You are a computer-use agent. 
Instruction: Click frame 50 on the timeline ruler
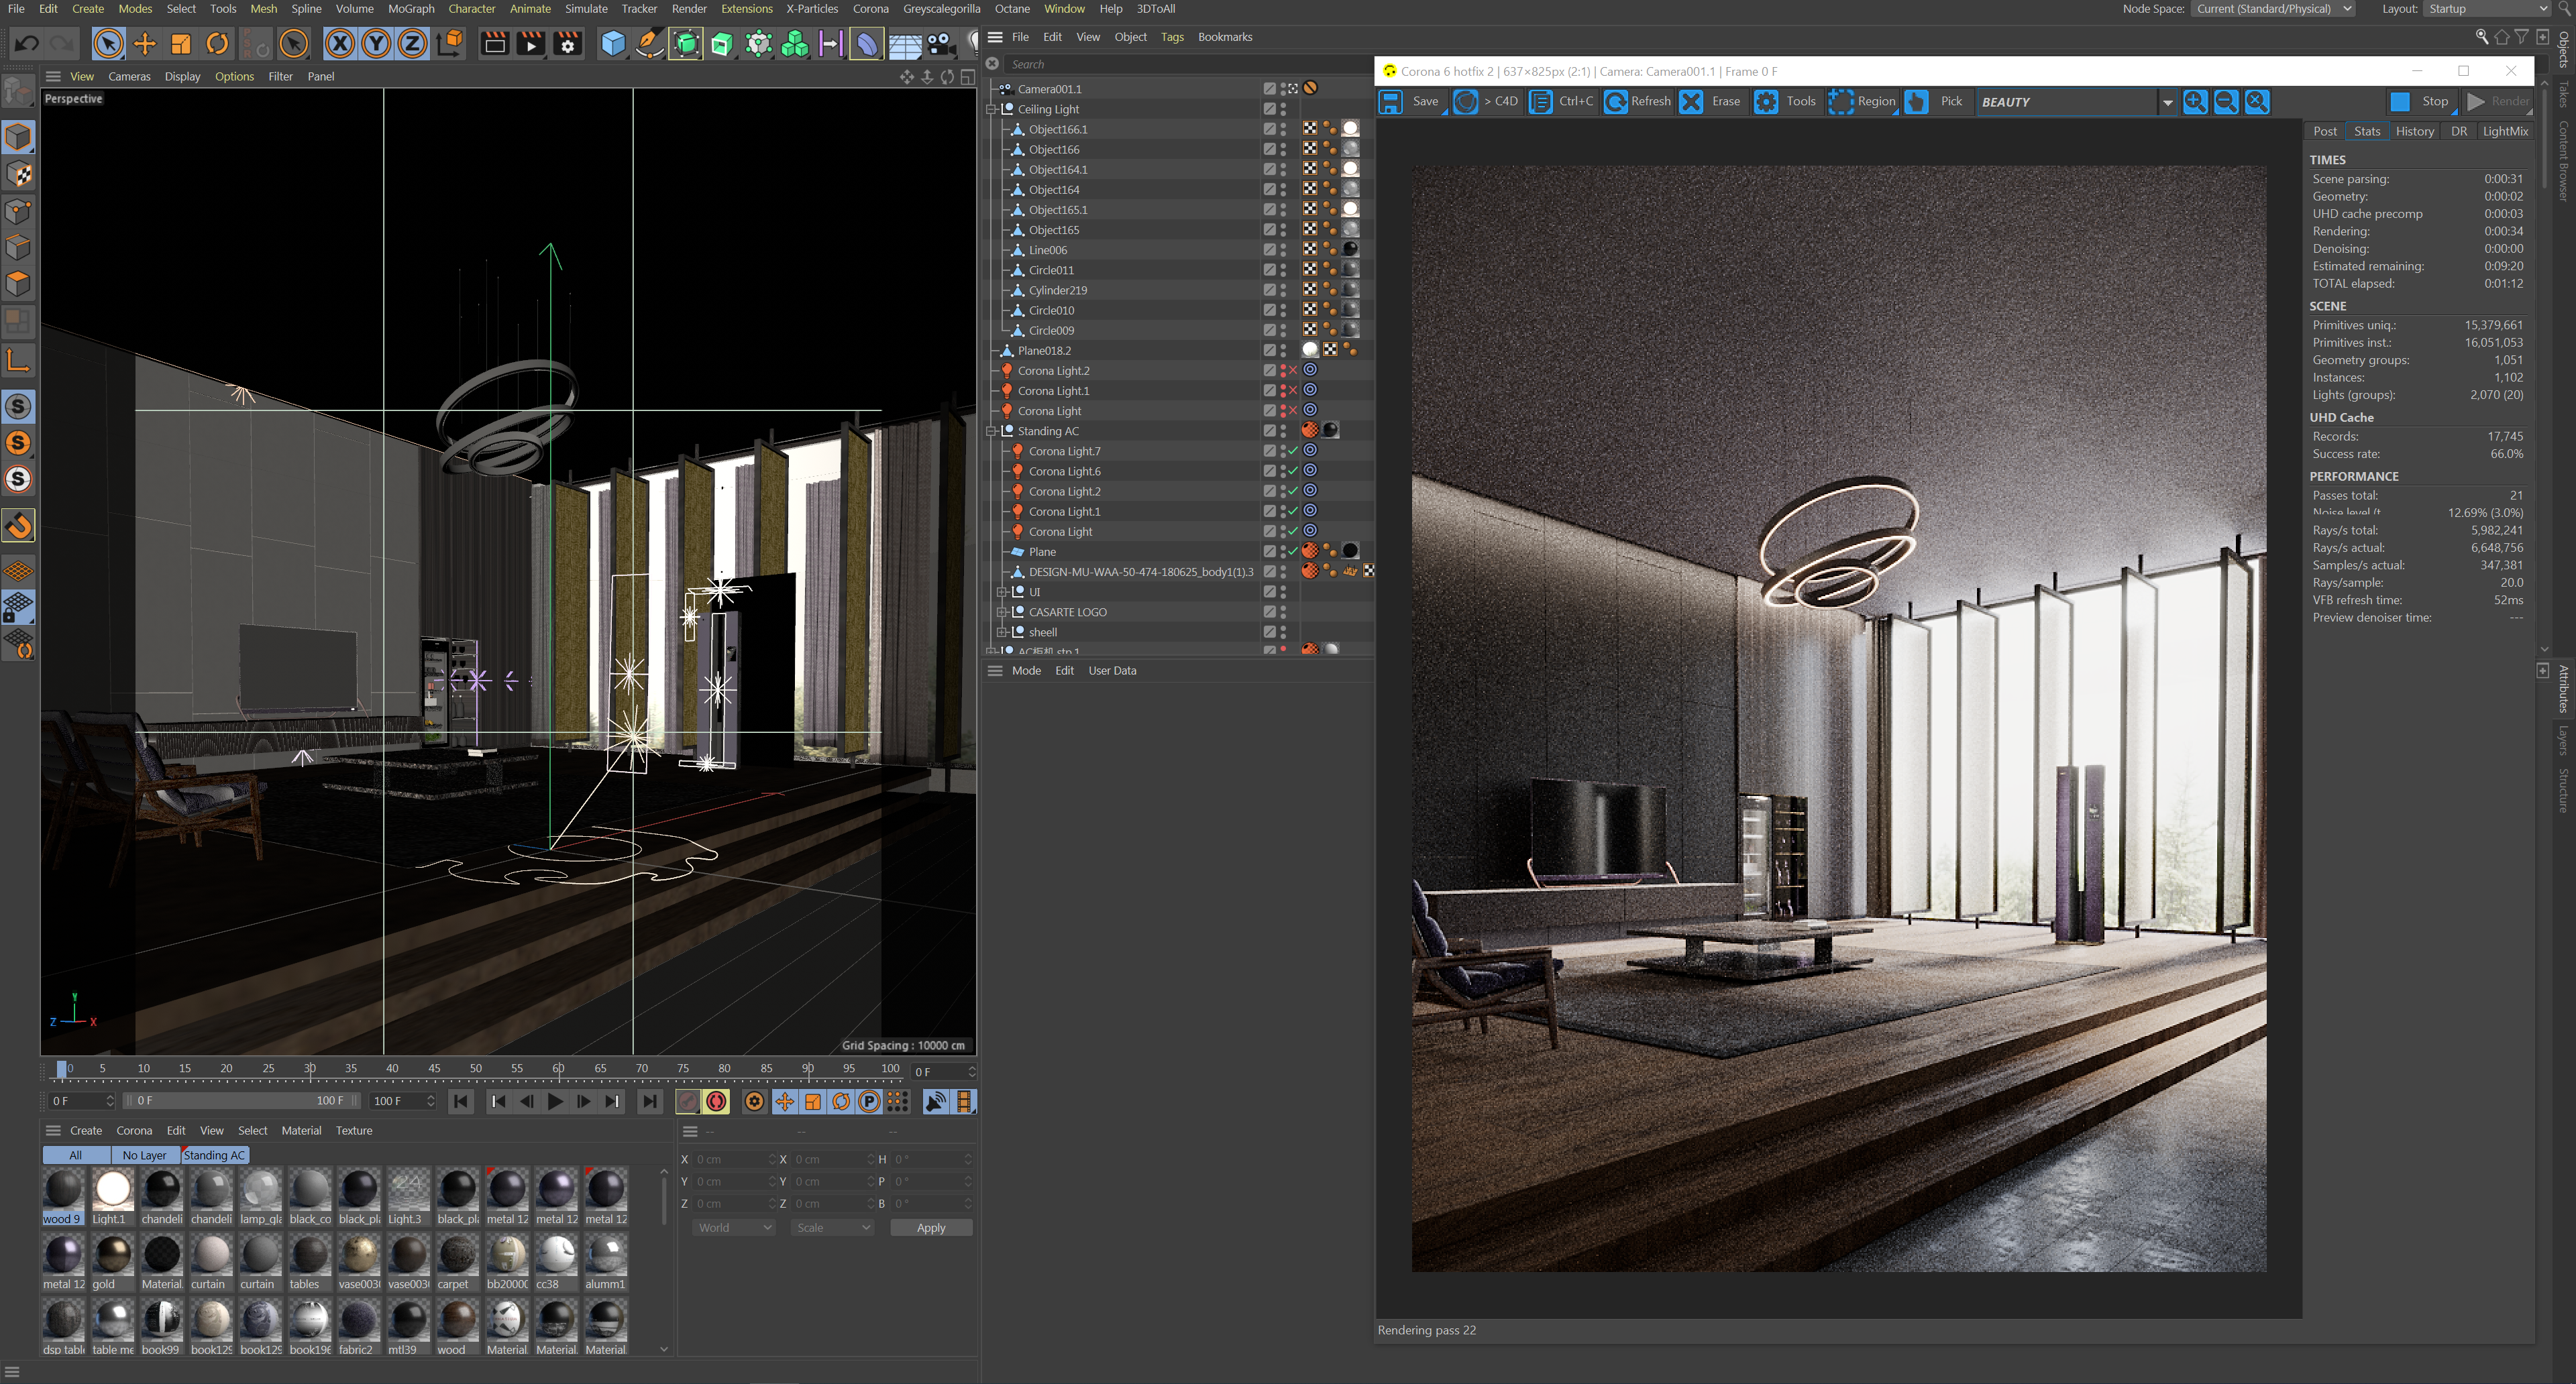(x=476, y=1068)
